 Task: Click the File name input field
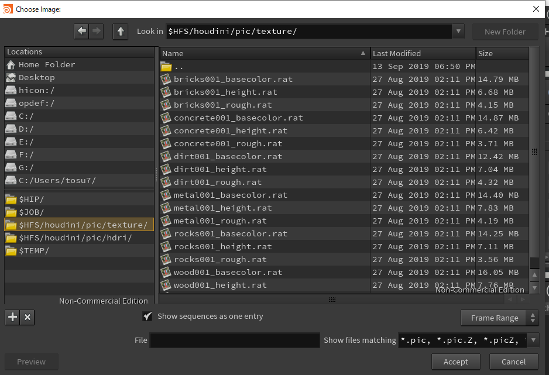pyautogui.click(x=235, y=340)
